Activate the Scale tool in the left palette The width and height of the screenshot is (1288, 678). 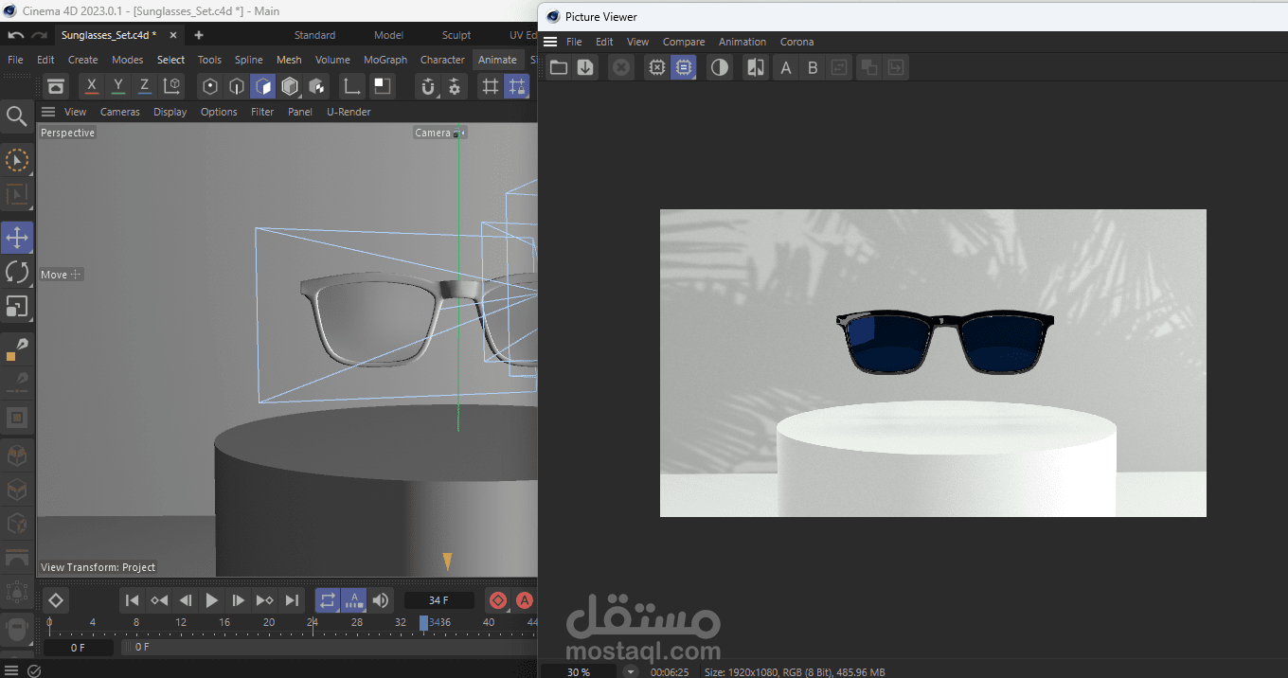pos(17,307)
